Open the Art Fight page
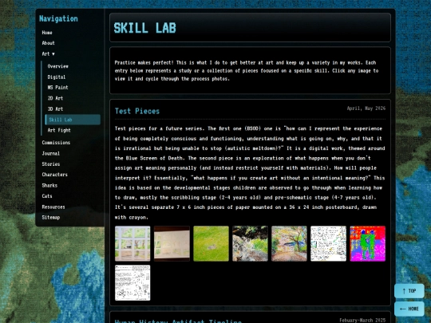The image size is (431, 323). [x=59, y=130]
